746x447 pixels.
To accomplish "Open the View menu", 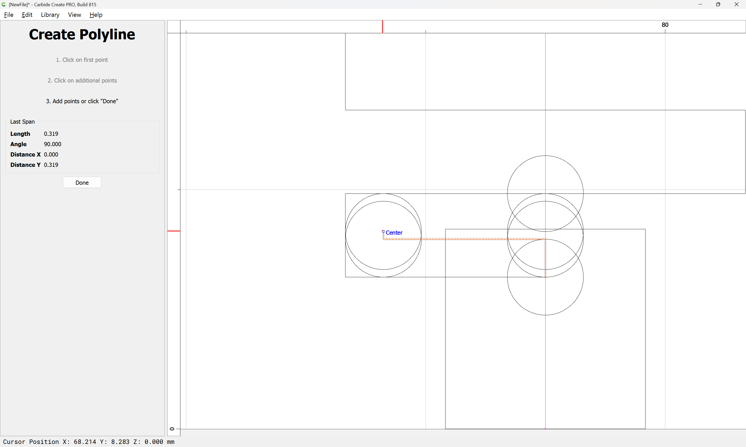I will click(x=75, y=15).
